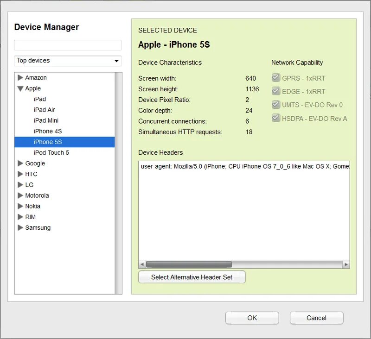
Task: Toggle the EDGE - 1xRRT checkbox
Action: (276, 91)
